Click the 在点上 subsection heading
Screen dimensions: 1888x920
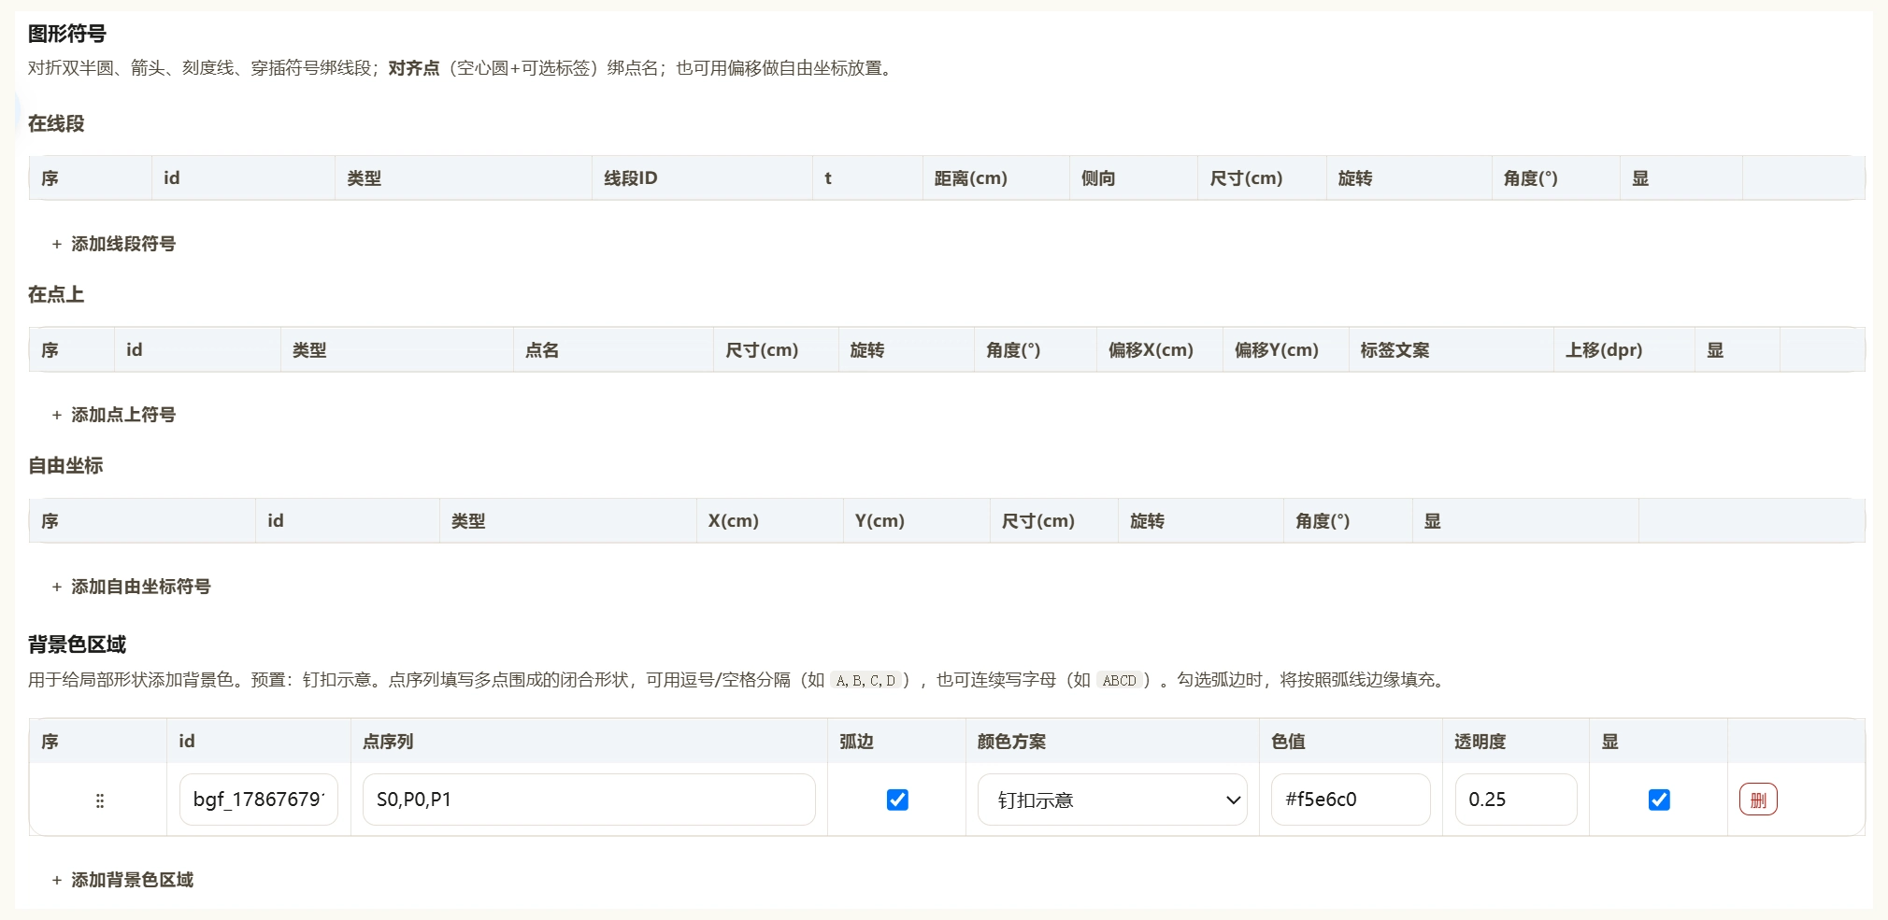click(56, 294)
